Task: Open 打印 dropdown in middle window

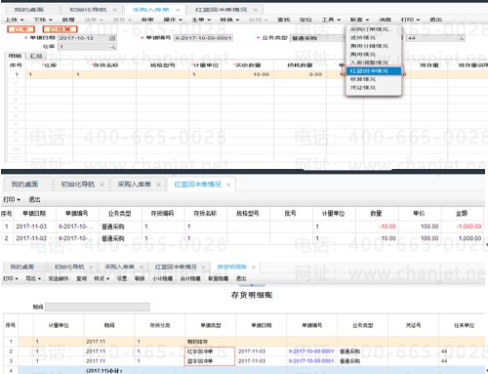Action: [12, 199]
